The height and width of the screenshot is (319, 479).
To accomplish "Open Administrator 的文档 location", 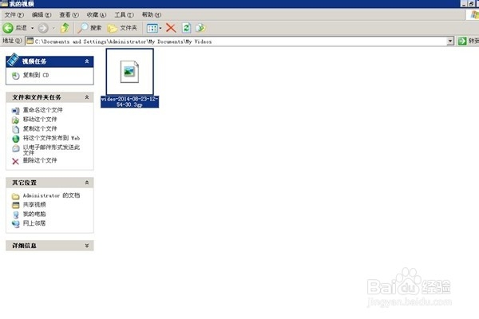I will (51, 195).
